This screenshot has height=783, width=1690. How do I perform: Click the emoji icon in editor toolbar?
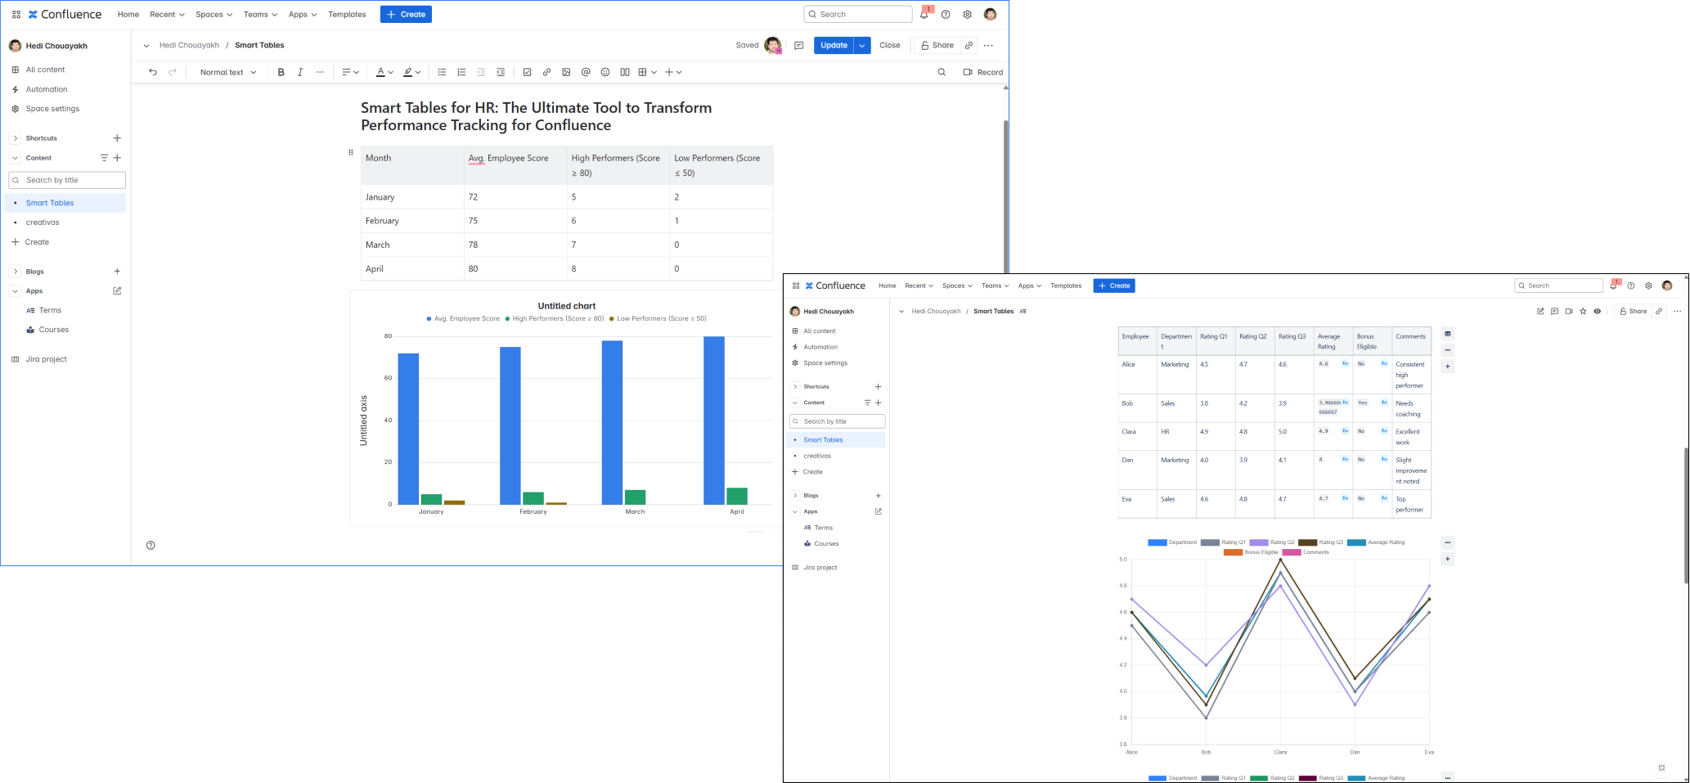pyautogui.click(x=605, y=72)
